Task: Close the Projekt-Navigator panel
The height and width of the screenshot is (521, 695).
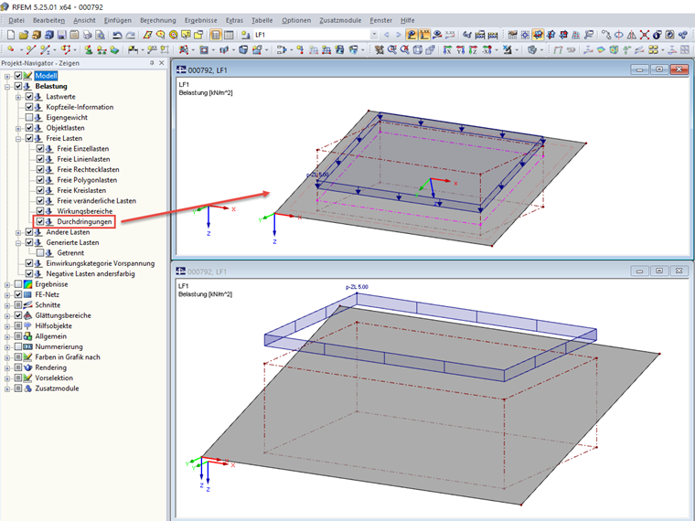Action: coord(161,63)
